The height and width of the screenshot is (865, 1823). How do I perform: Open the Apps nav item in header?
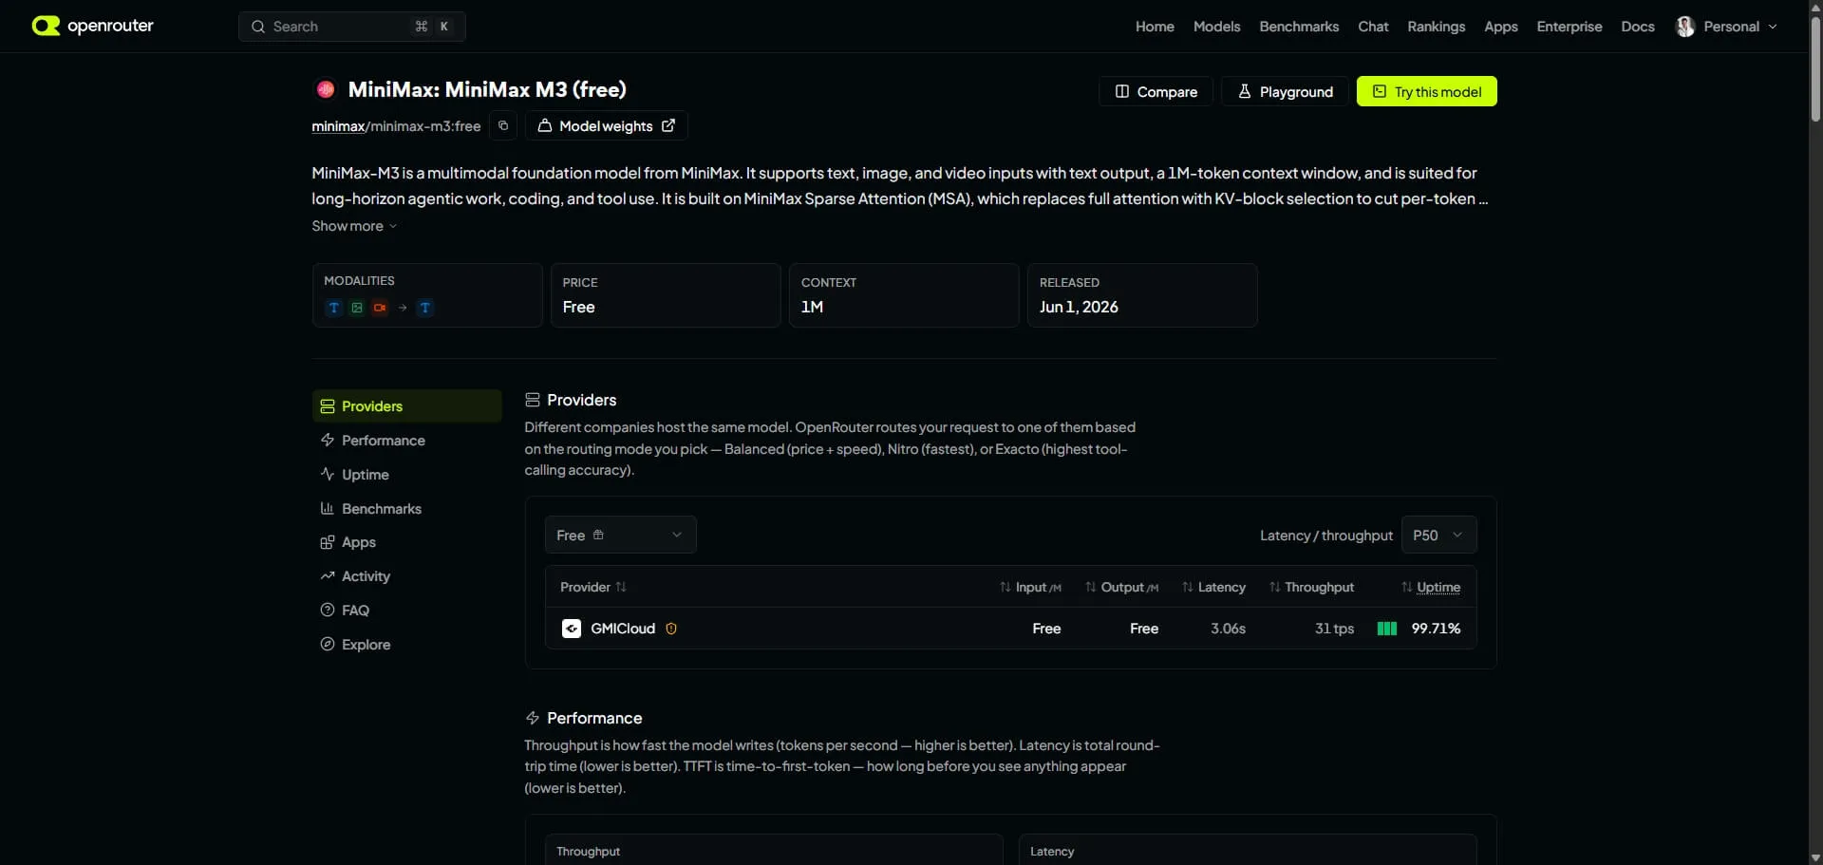pyautogui.click(x=1500, y=27)
